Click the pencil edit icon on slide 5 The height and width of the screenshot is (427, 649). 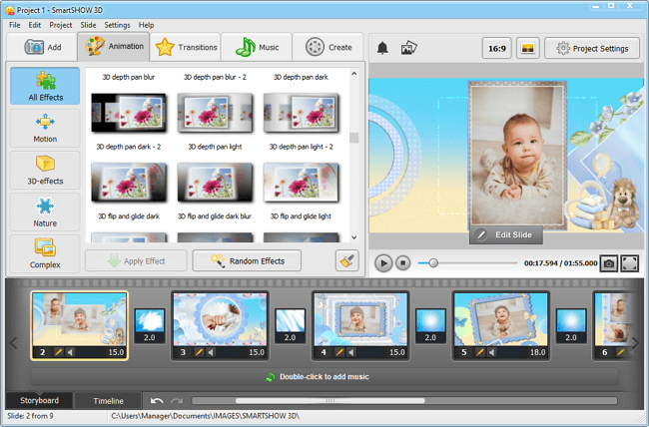[x=480, y=352]
